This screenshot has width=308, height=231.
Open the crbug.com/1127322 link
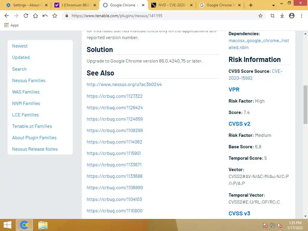pyautogui.click(x=115, y=96)
